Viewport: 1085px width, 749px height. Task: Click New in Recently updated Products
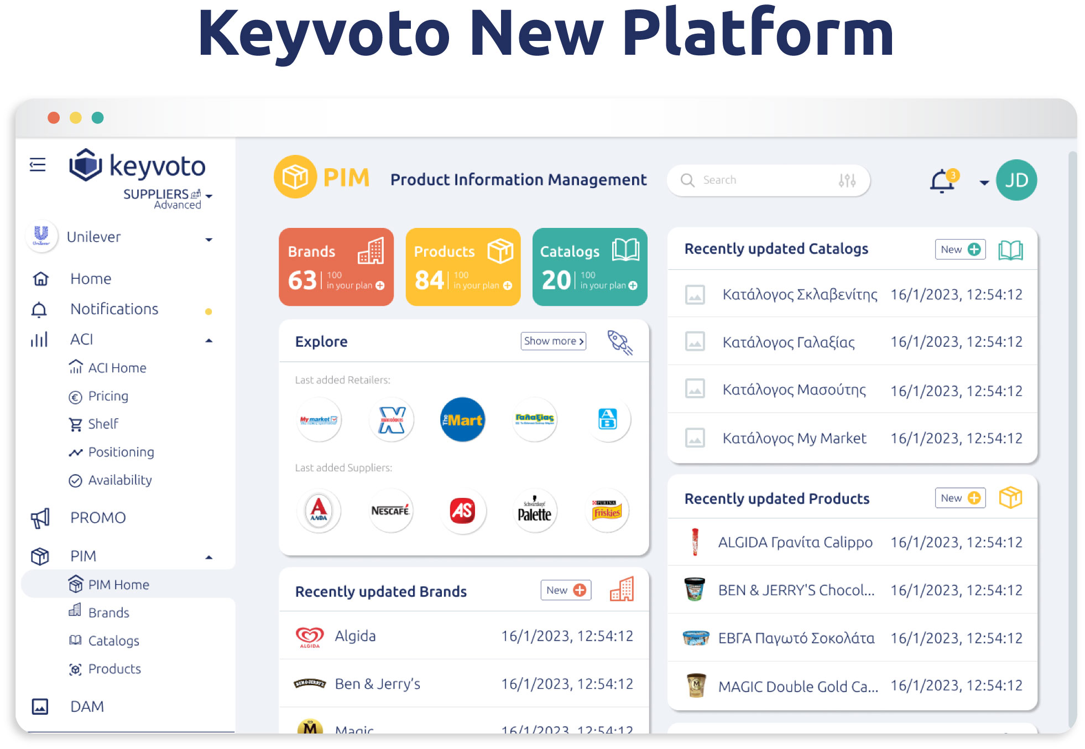point(960,498)
